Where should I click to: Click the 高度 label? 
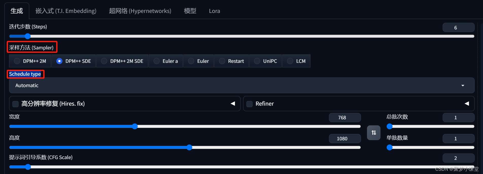pos(14,138)
